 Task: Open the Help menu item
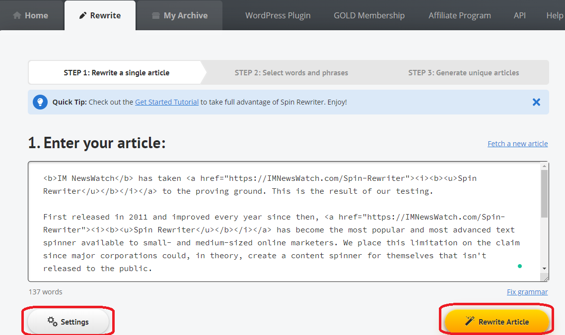[555, 15]
